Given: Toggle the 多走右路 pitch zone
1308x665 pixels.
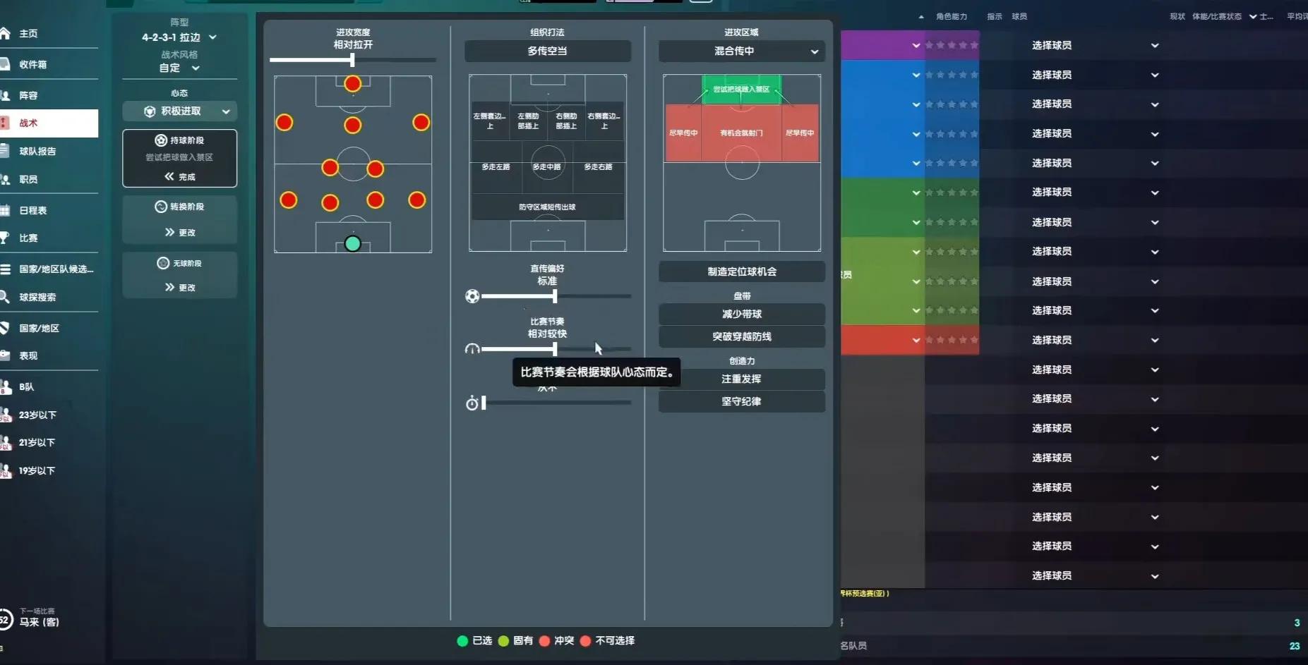Looking at the screenshot, I should click(x=599, y=167).
